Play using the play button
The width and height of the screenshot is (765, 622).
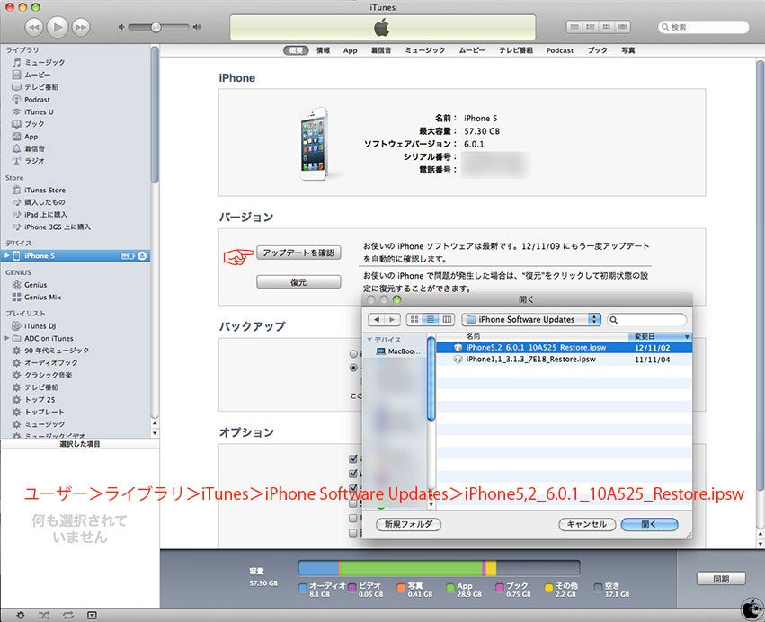(x=58, y=27)
